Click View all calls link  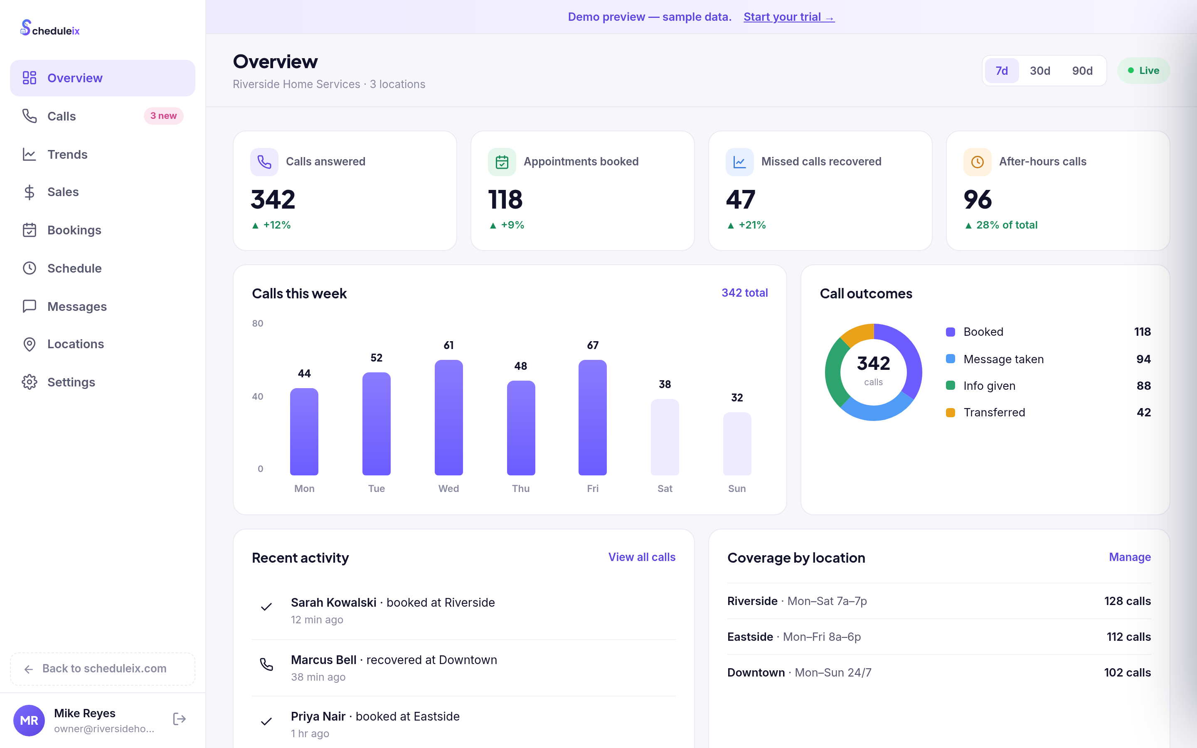[642, 557]
